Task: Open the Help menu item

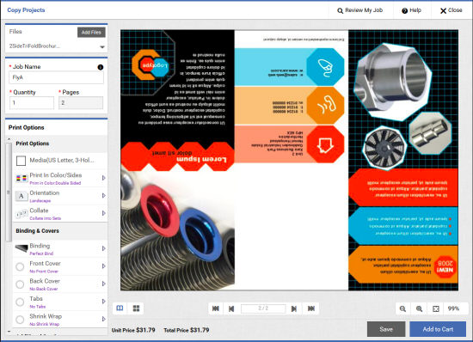Action: [411, 10]
